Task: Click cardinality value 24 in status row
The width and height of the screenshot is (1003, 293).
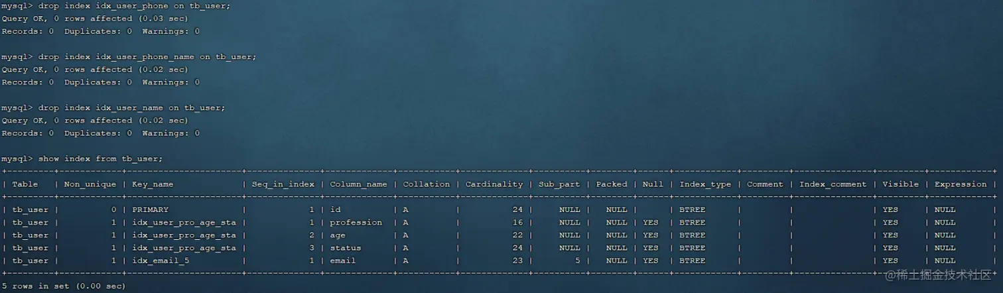Action: (x=517, y=248)
